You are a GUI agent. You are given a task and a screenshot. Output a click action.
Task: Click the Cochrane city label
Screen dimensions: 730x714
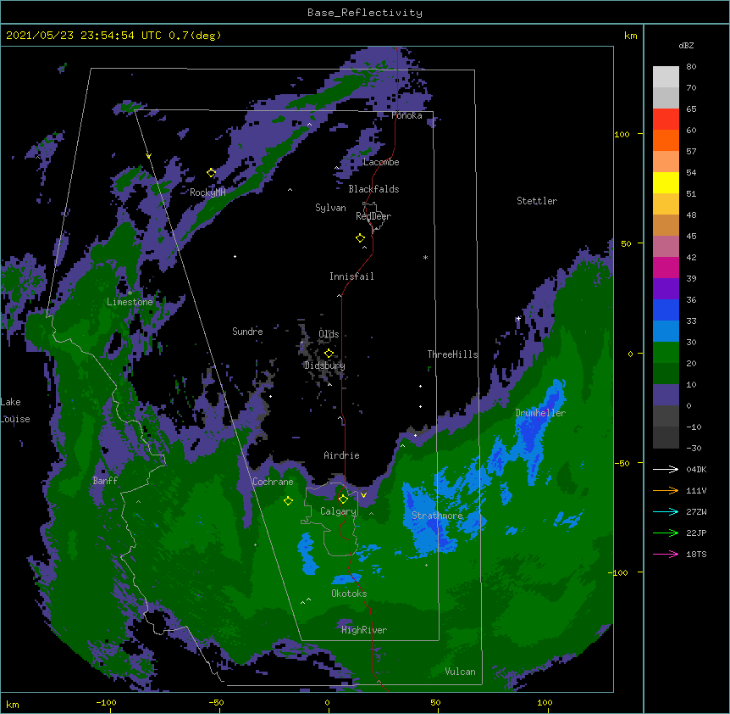pos(273,482)
